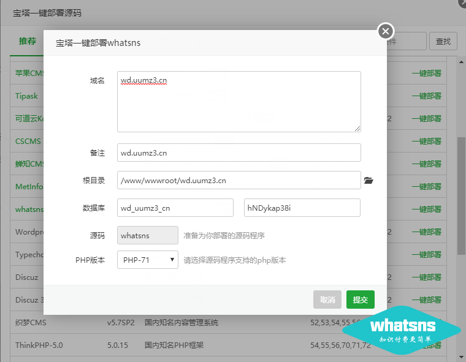Click the resize handle of domain textarea
The width and height of the screenshot is (466, 362).
[x=357, y=128]
